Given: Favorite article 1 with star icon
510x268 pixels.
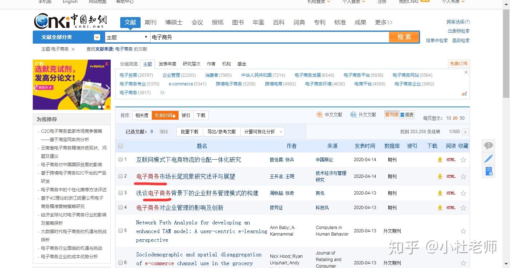Looking at the screenshot, I should coord(463,160).
